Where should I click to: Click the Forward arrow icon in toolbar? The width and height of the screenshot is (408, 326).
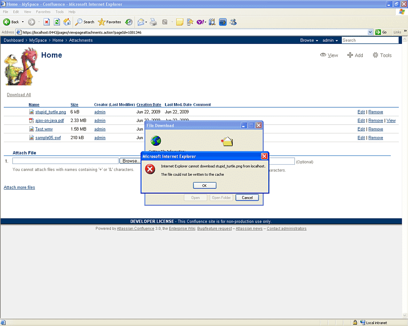coord(31,22)
